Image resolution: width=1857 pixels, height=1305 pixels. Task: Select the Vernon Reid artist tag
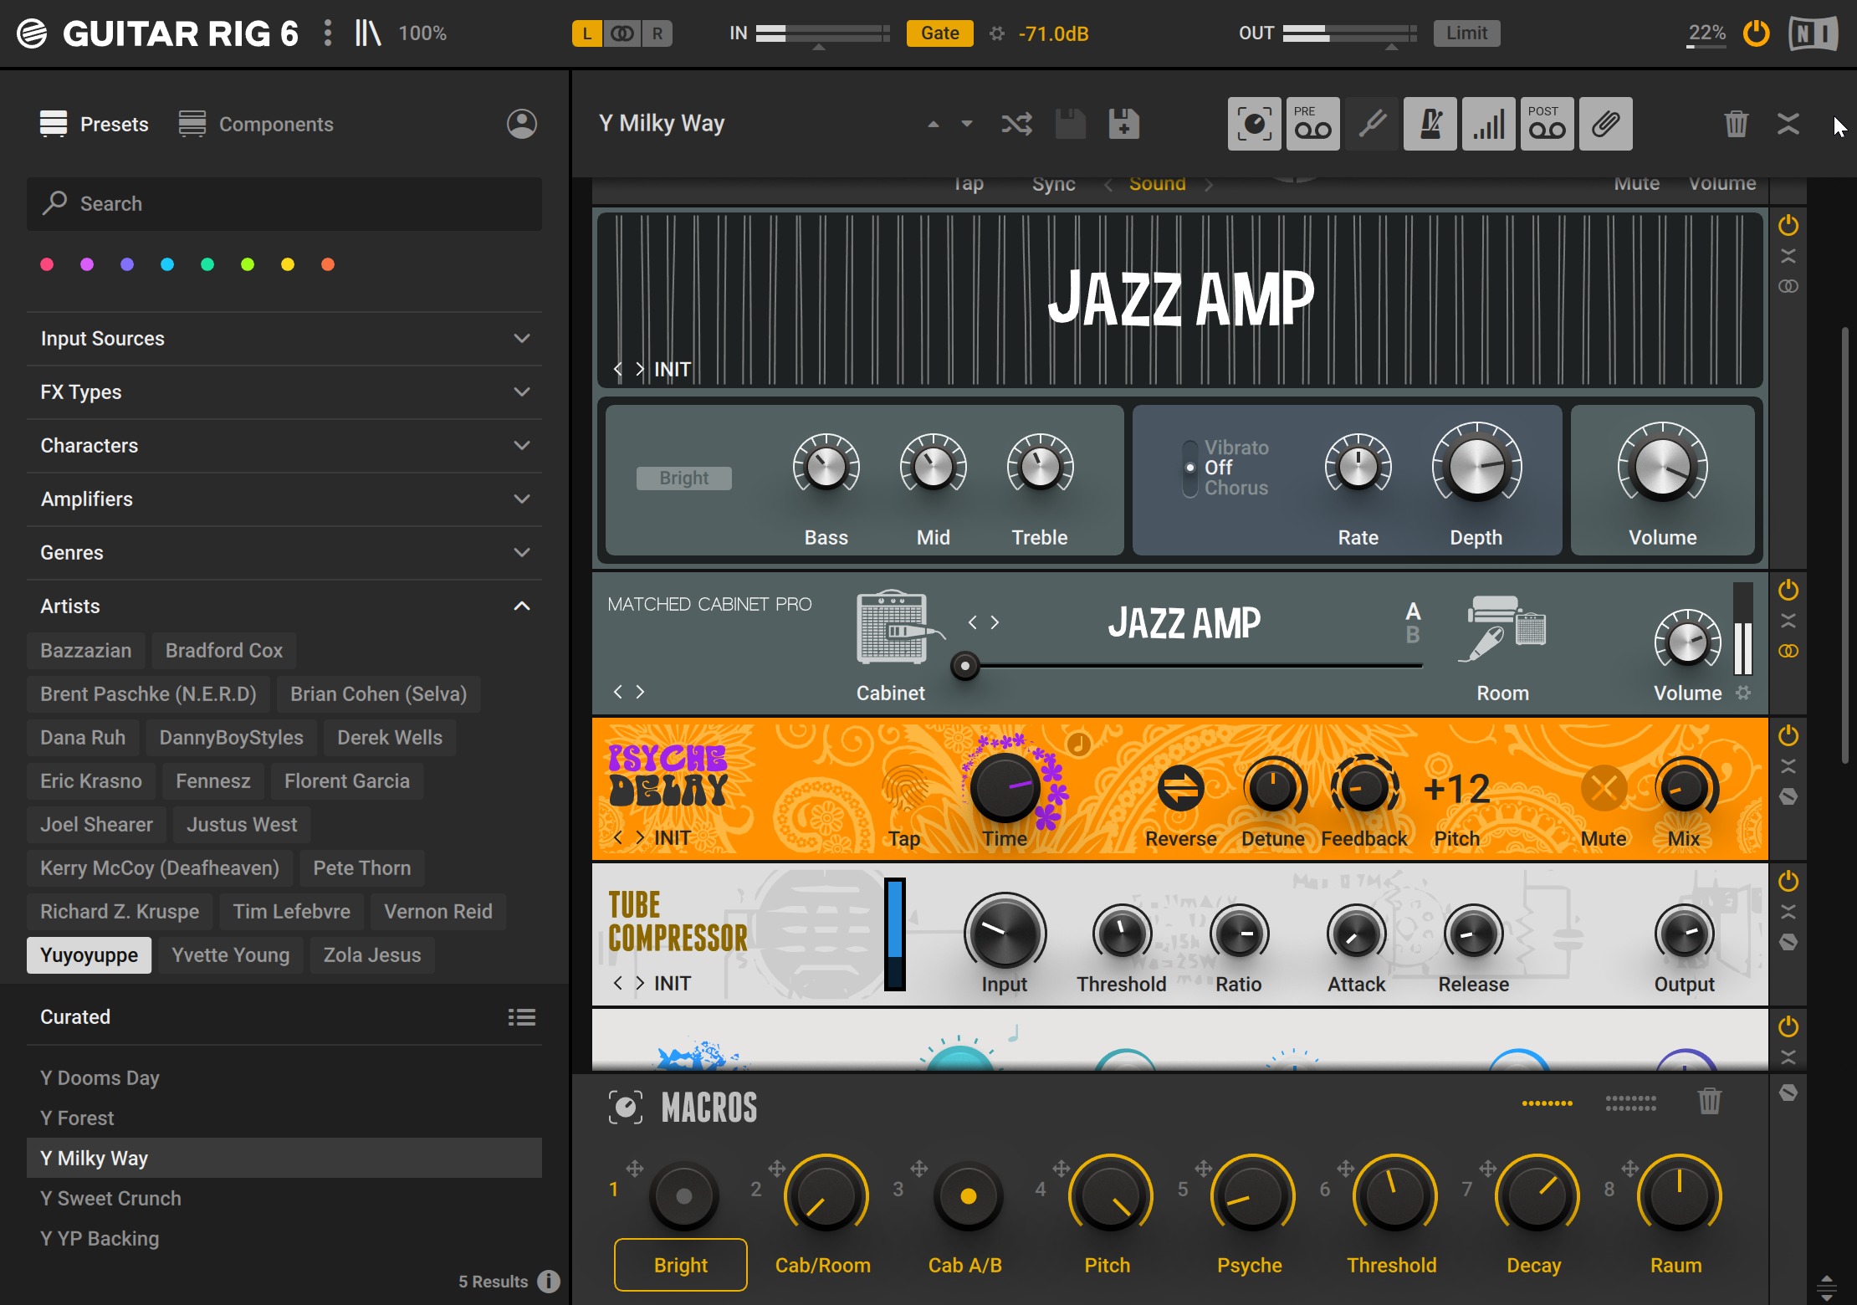coord(438,912)
